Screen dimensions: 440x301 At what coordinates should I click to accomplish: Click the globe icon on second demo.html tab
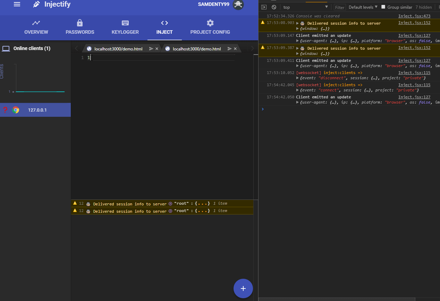pos(168,49)
